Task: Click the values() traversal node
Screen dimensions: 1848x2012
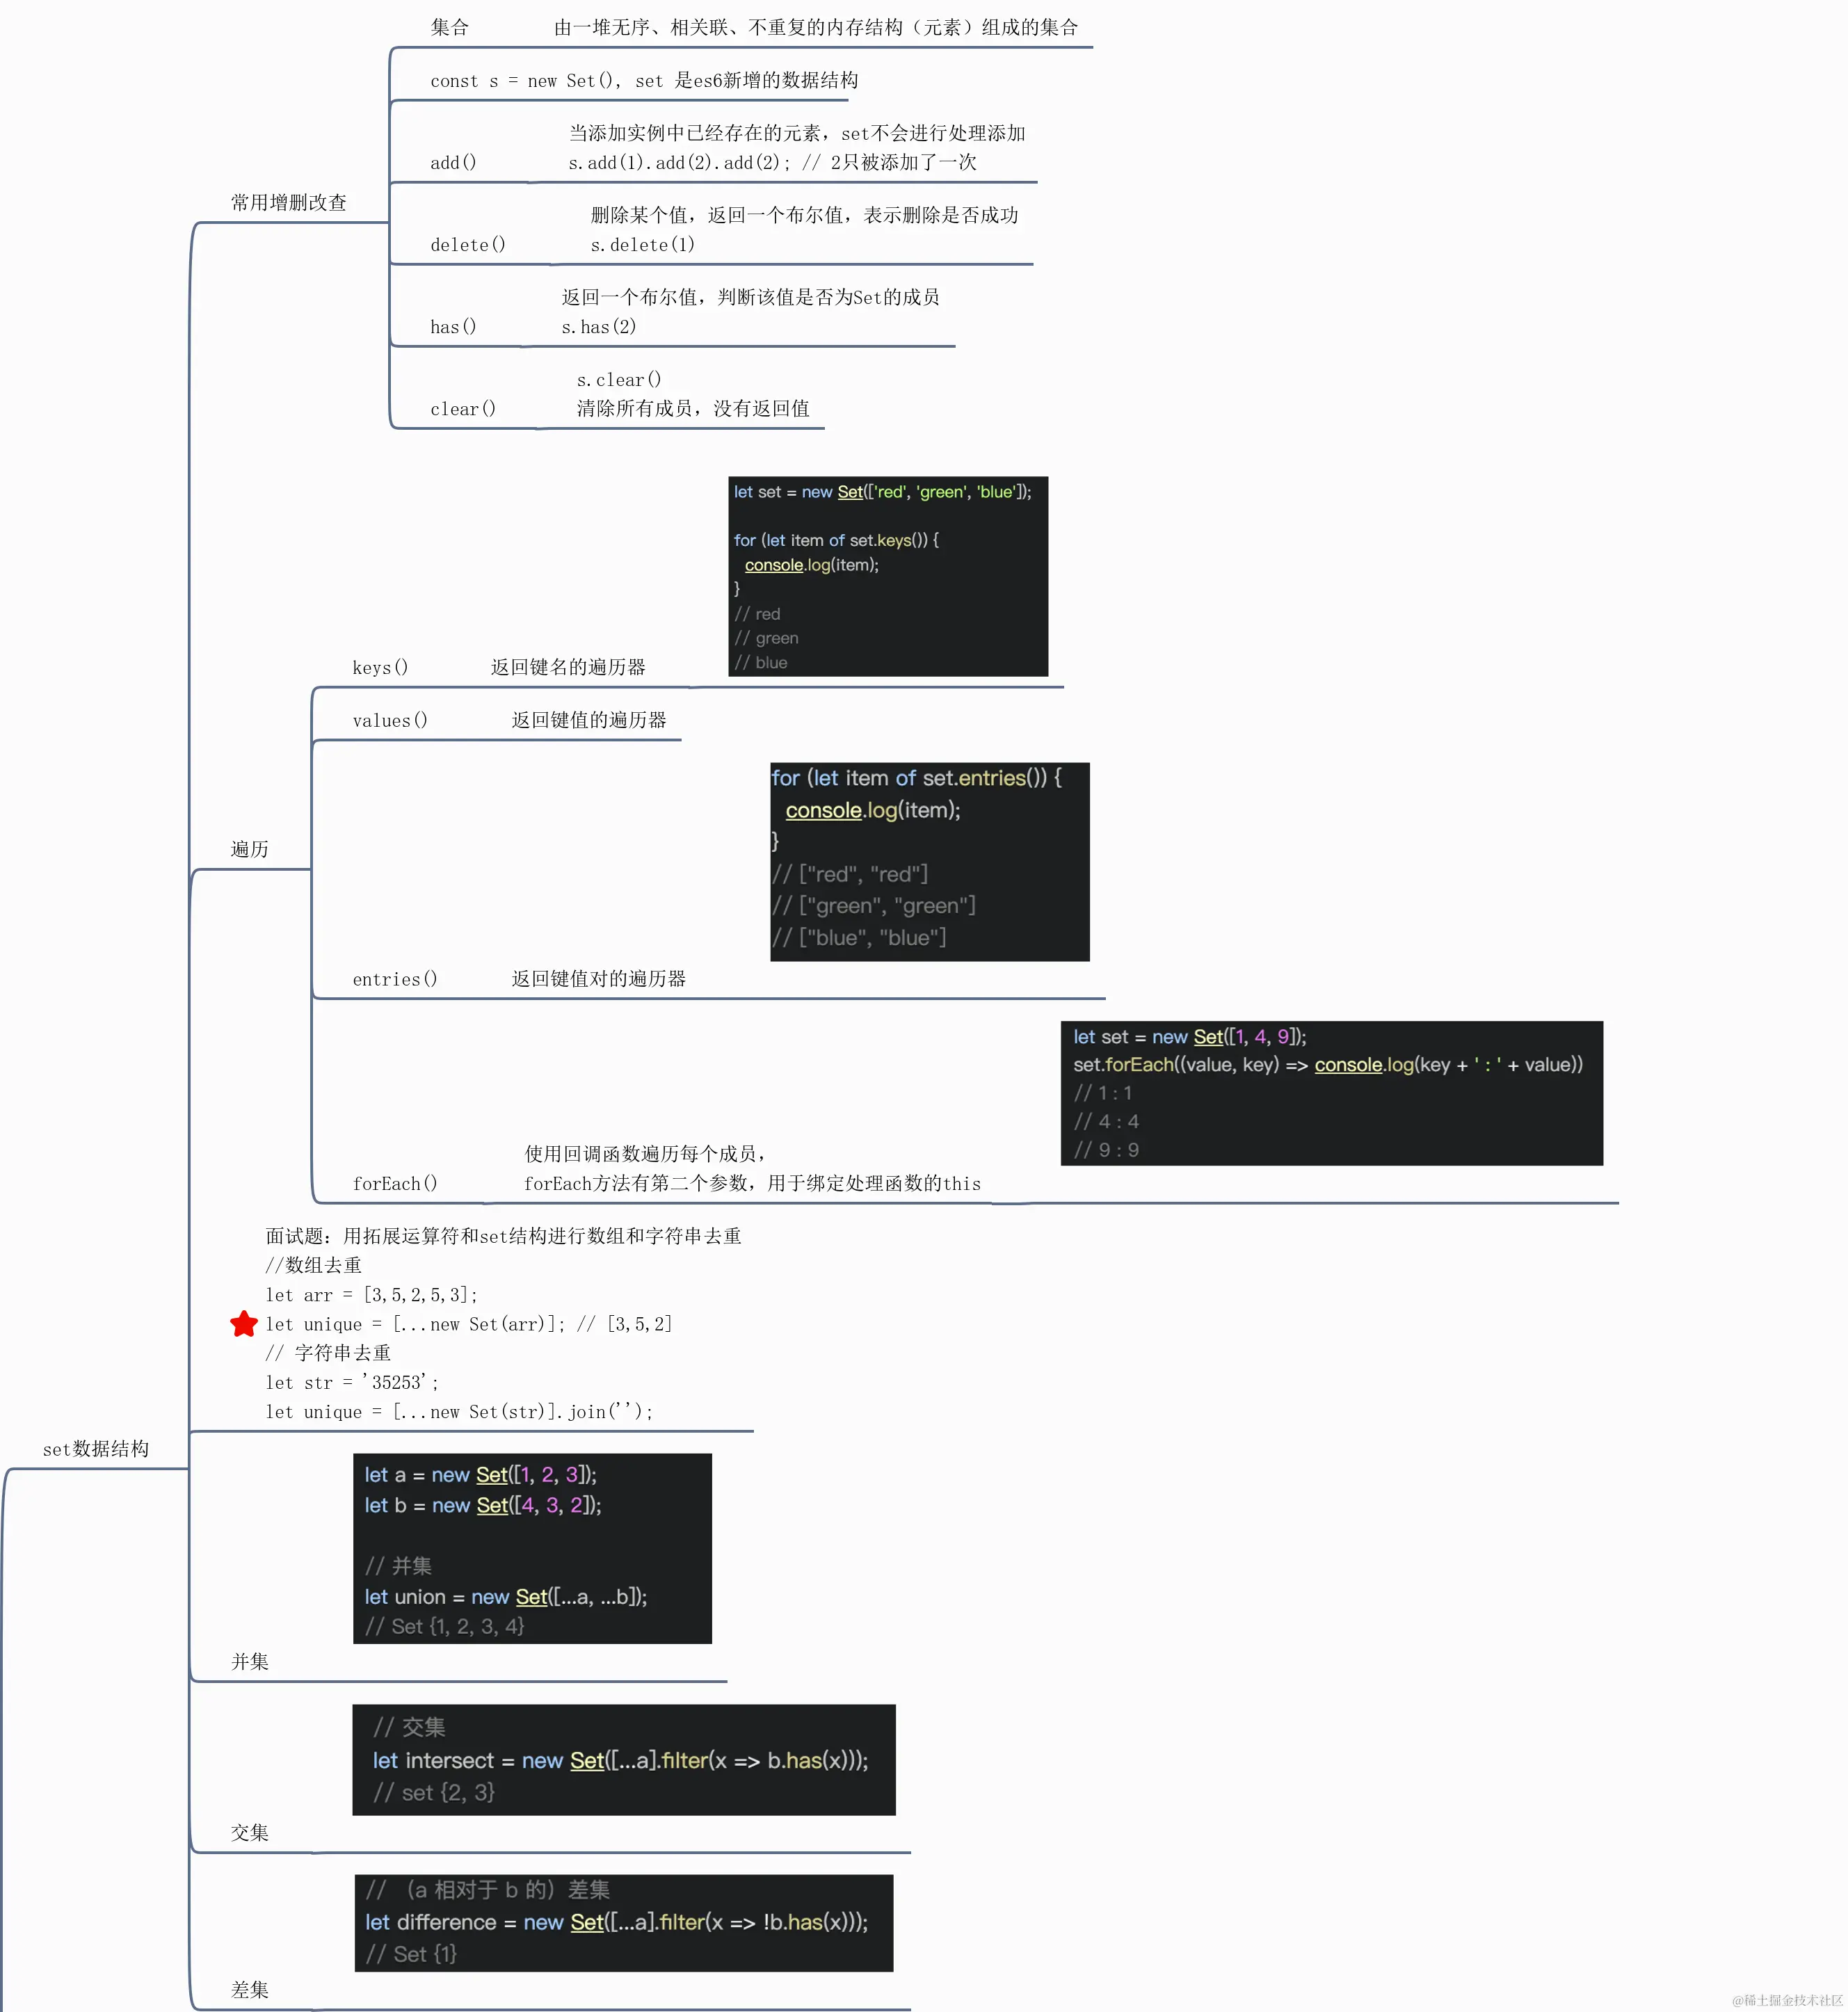Action: pyautogui.click(x=390, y=721)
